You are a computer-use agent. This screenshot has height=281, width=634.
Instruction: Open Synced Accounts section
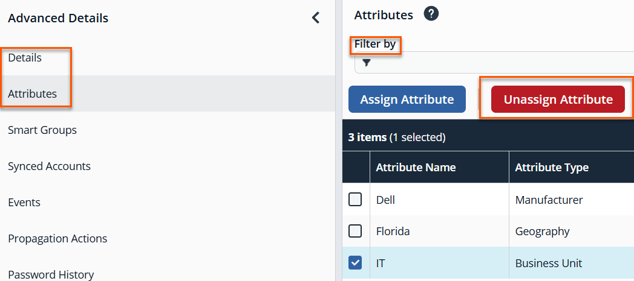click(49, 166)
